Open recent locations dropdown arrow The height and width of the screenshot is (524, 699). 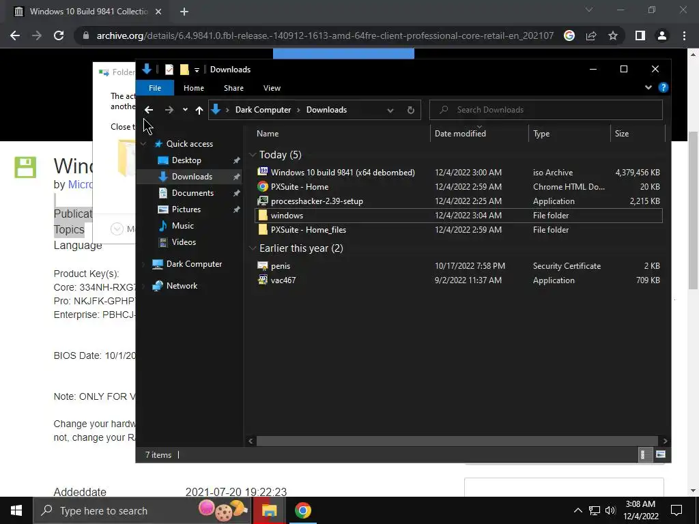tap(185, 110)
